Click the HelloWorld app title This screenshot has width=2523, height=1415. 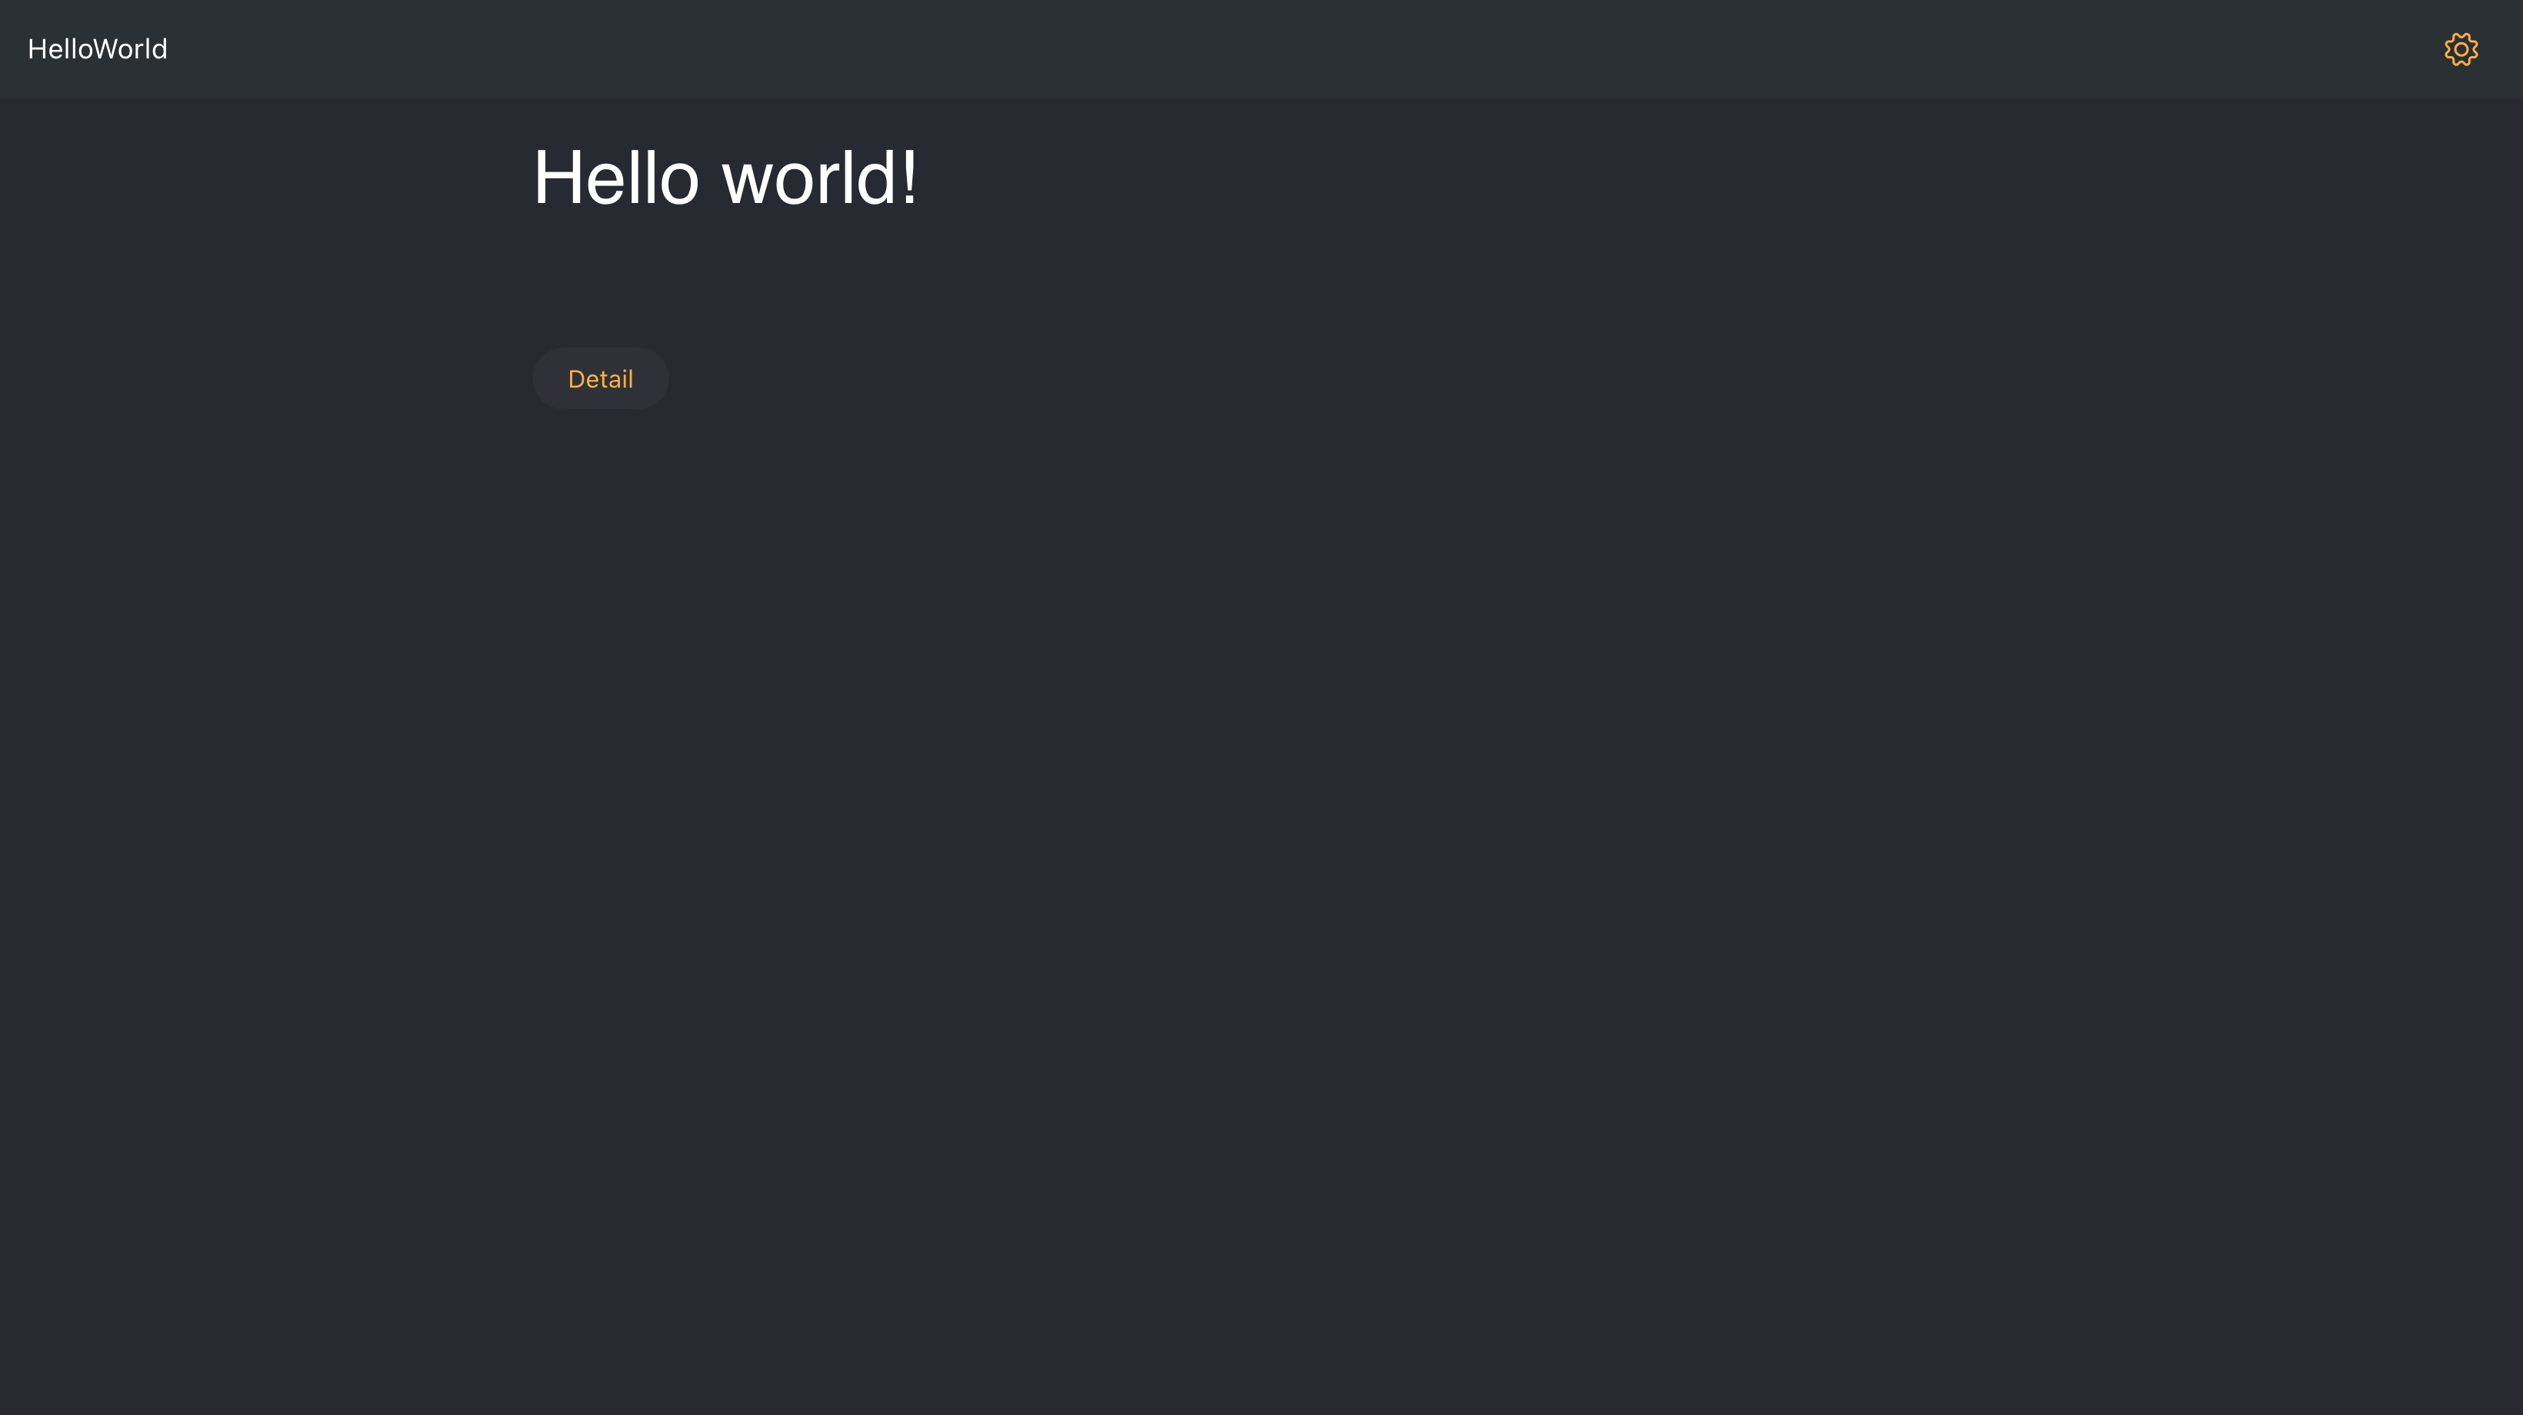tap(97, 49)
